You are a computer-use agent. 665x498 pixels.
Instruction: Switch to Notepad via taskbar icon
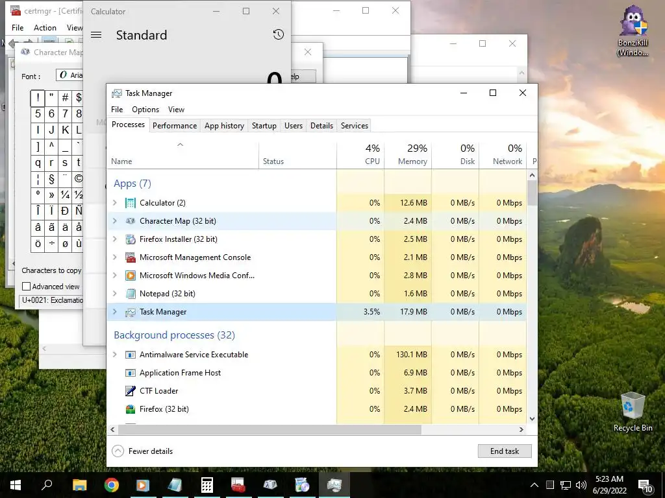coord(175,485)
